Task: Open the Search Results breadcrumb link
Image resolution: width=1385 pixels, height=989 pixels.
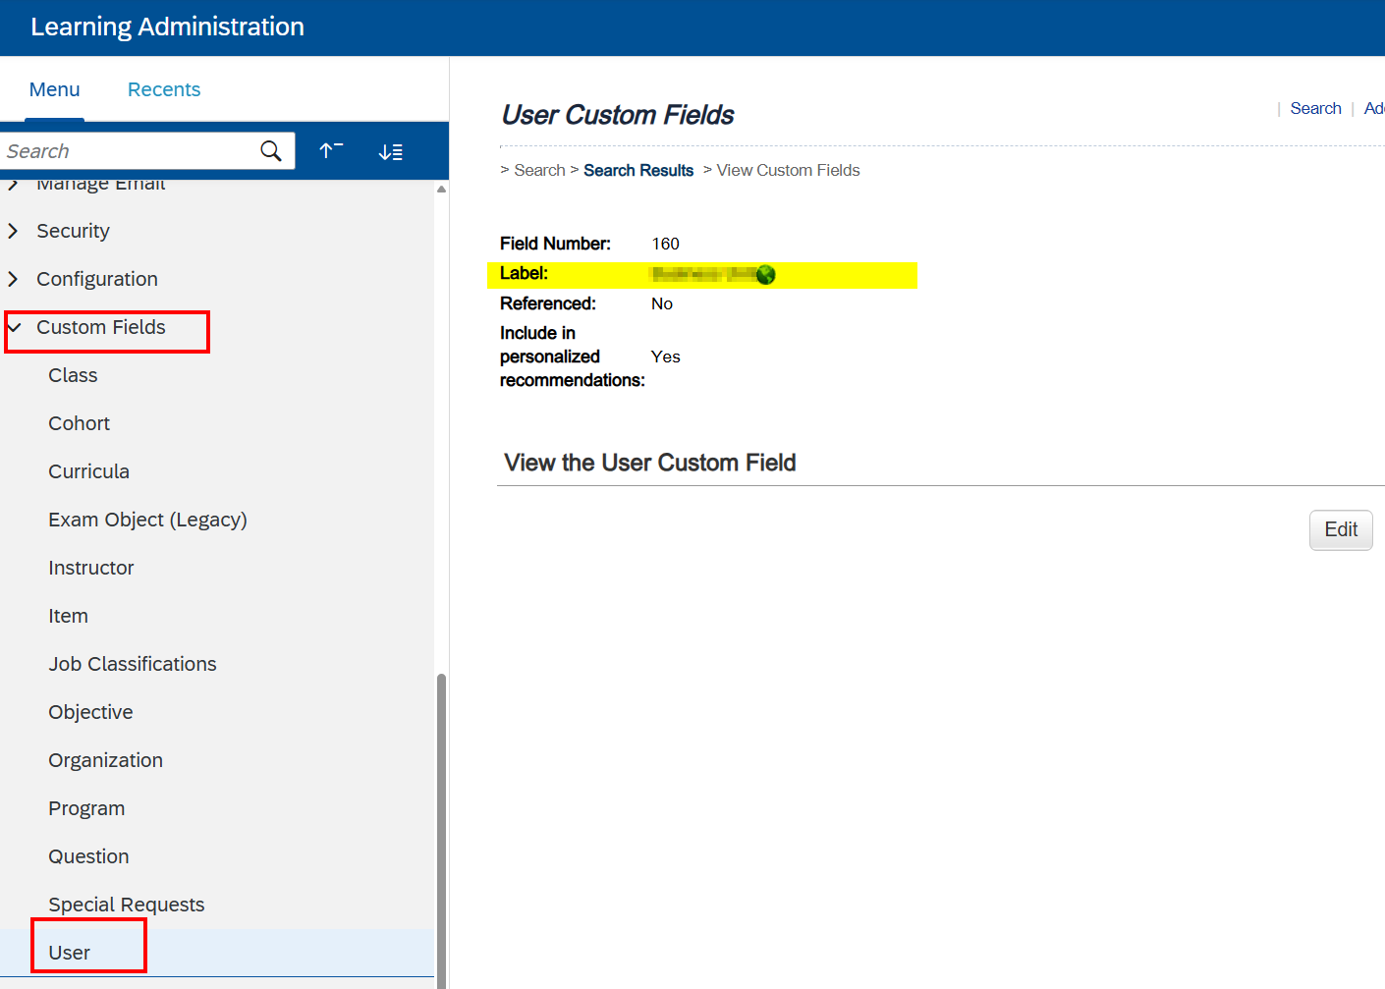Action: tap(638, 170)
